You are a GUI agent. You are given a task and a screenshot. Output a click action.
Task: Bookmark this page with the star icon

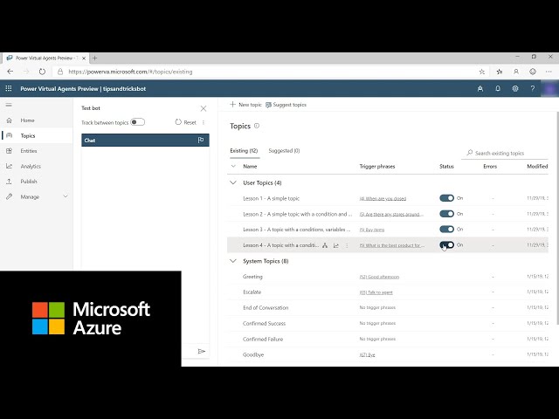point(481,72)
